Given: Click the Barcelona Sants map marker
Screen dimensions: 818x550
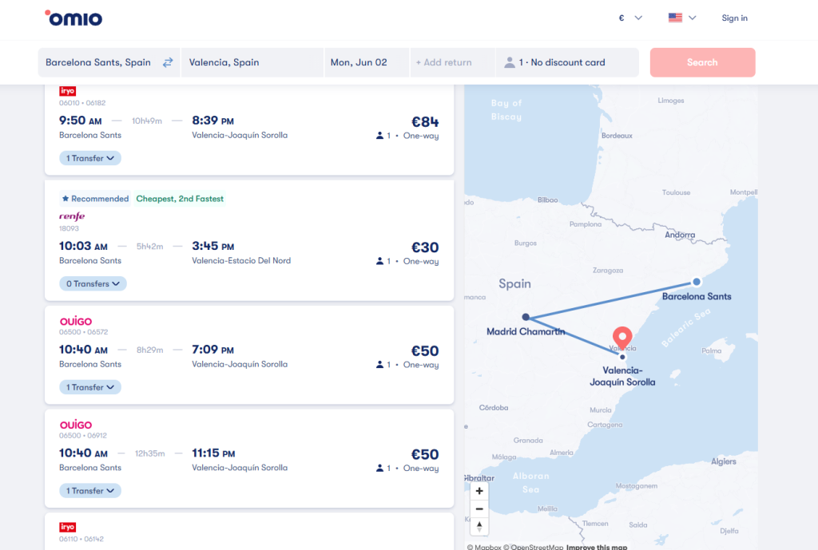Looking at the screenshot, I should 697,282.
